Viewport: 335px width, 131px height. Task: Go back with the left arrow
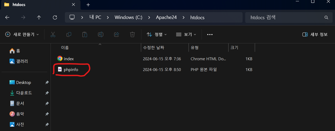tap(7, 17)
